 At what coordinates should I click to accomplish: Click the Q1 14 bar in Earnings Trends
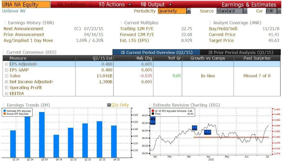point(13,144)
